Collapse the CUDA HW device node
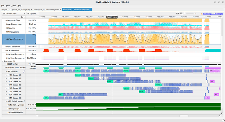 click(x=5, y=67)
